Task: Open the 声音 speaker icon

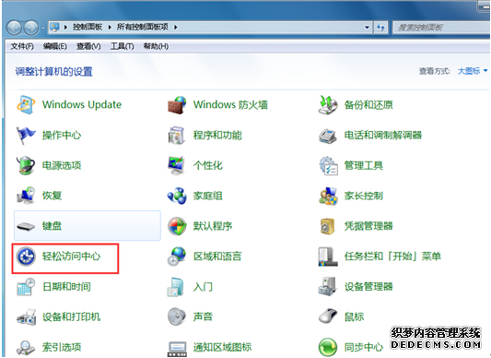Action: (x=177, y=316)
